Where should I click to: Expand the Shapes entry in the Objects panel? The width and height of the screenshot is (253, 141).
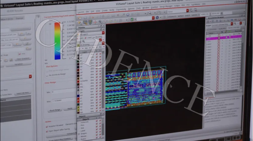point(79,134)
